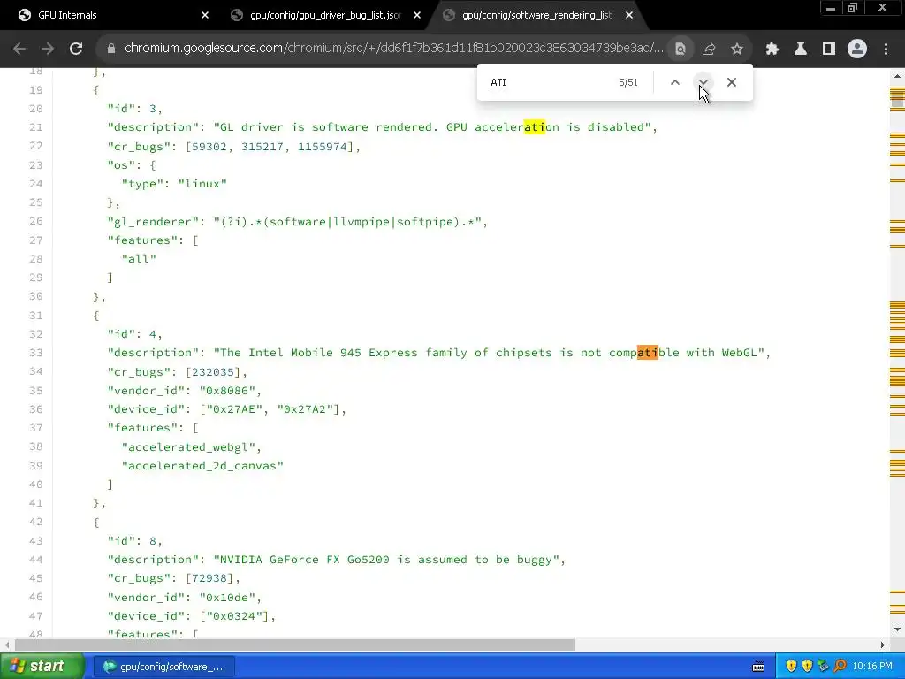Screen dimensions: 905x679
Task: Click the find text field containing ATI
Action: (x=548, y=82)
